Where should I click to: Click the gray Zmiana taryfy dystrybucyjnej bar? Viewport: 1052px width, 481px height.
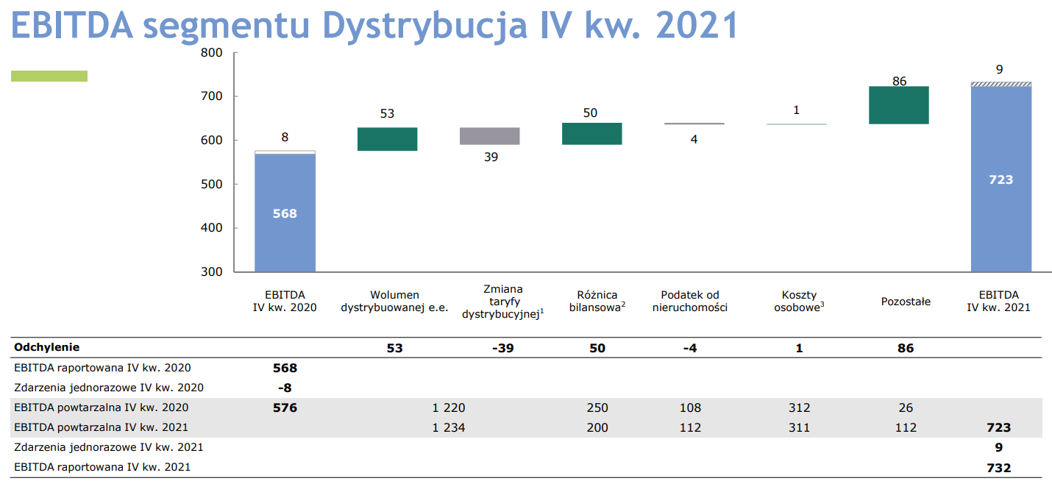coord(489,136)
